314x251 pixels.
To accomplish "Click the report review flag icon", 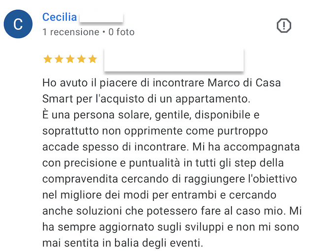I will [x=284, y=25].
